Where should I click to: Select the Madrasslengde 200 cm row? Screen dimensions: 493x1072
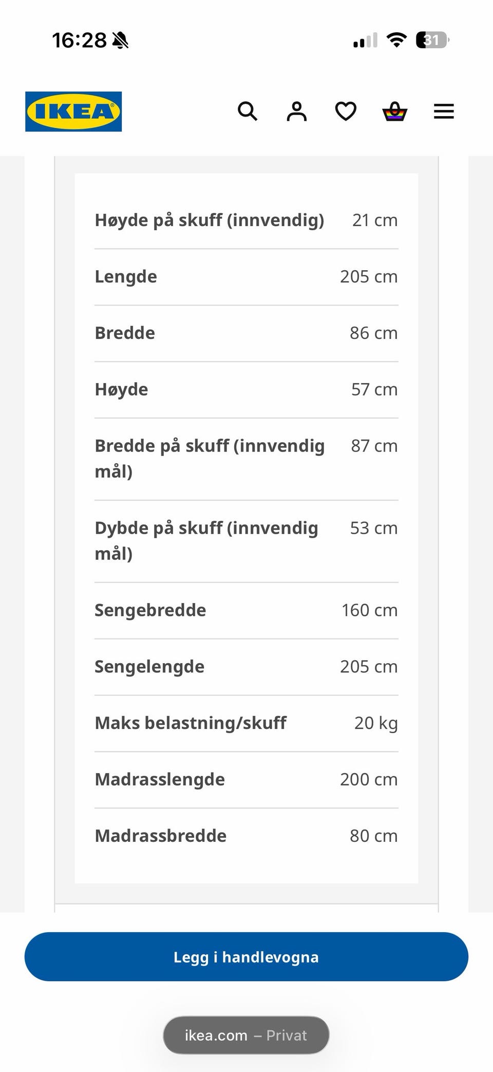tap(246, 780)
